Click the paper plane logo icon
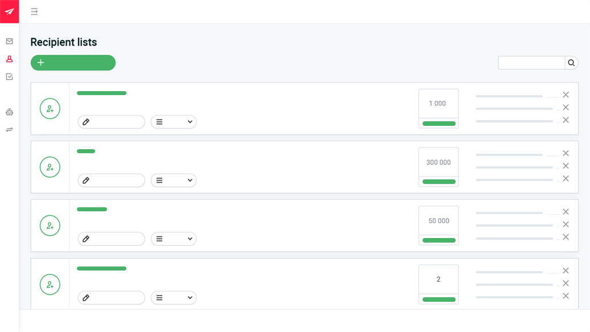Image resolution: width=590 pixels, height=332 pixels. (x=9, y=11)
